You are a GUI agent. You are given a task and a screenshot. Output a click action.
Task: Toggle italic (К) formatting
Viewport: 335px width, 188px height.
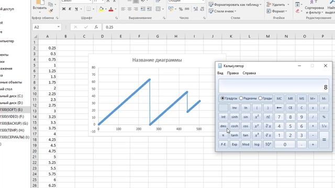pos(70,9)
